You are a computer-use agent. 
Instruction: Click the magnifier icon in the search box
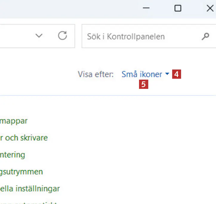point(205,36)
